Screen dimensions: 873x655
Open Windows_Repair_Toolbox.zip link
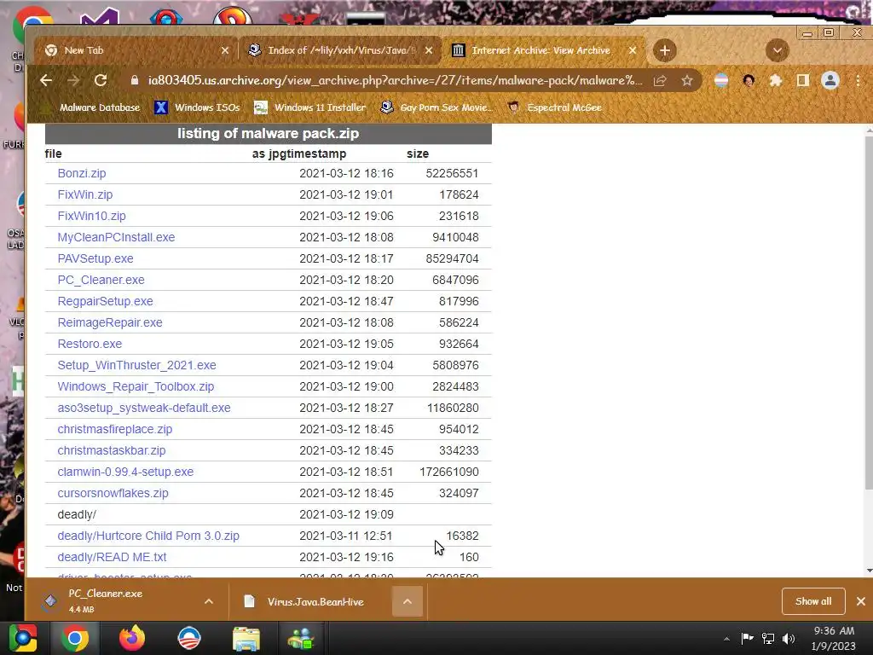coord(136,386)
